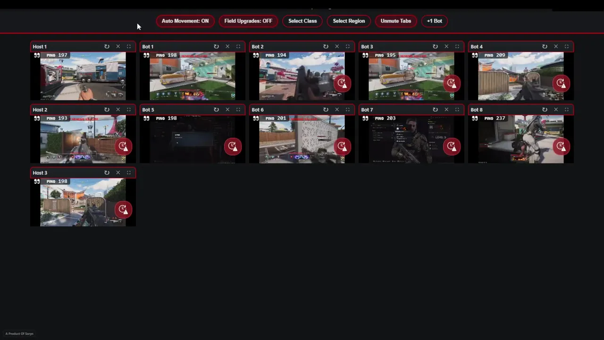Viewport: 604px width, 340px height.
Task: Close the Bot 3 panel
Action: click(446, 47)
